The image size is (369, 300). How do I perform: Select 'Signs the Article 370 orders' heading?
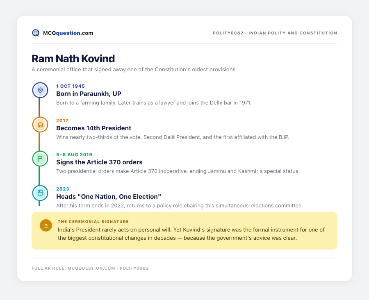tap(99, 162)
